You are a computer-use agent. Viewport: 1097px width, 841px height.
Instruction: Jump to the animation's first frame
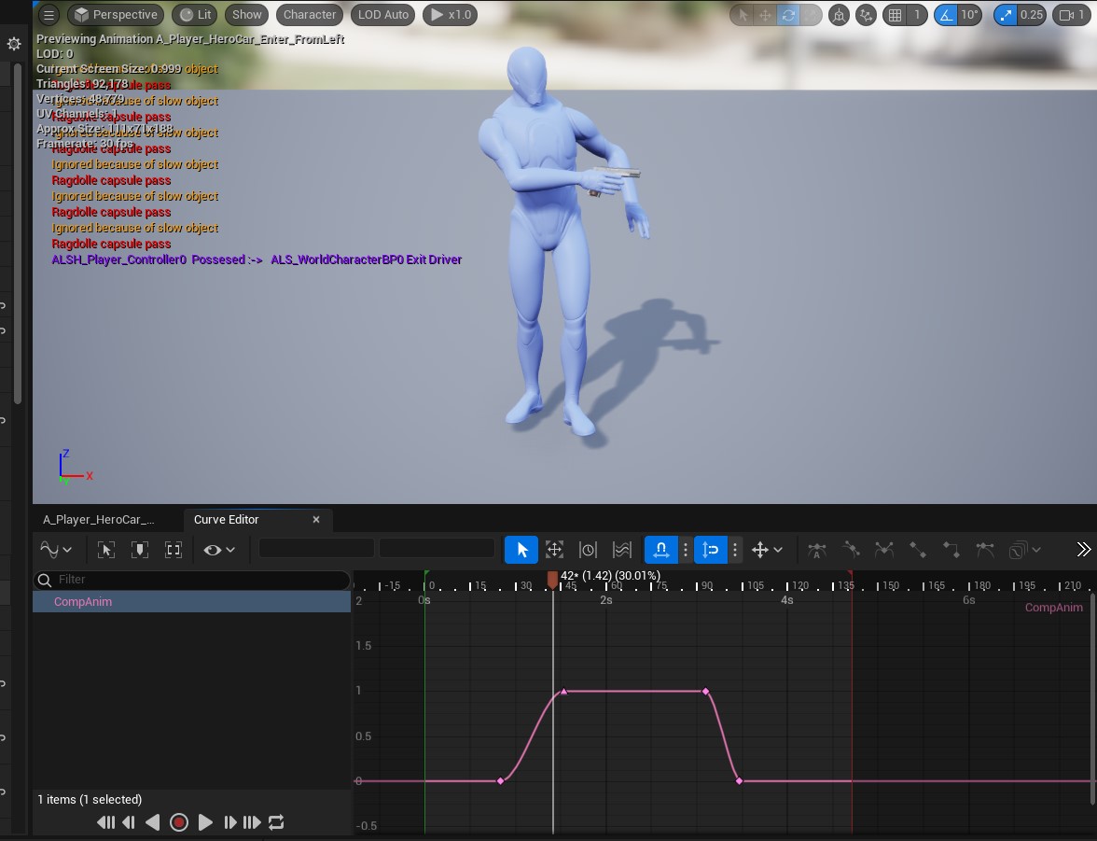[x=105, y=822]
